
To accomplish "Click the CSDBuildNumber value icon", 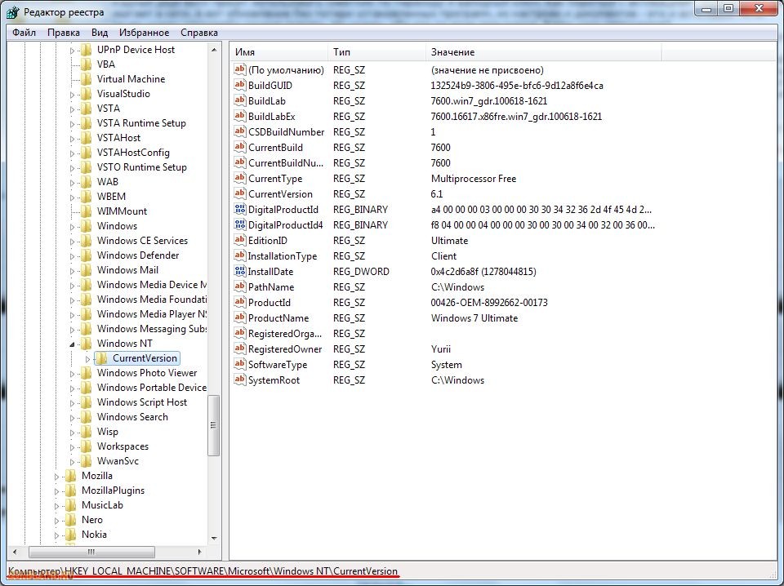I will click(240, 131).
